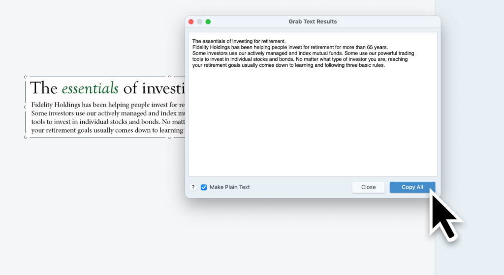Click the bottom-left selection corner handle

coord(26,137)
